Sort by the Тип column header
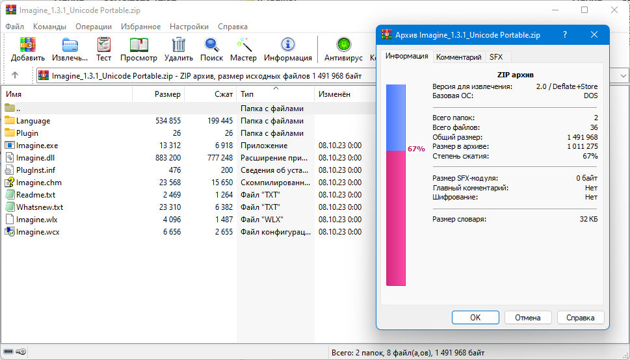Viewport: 630px width, 360px height. pos(276,94)
